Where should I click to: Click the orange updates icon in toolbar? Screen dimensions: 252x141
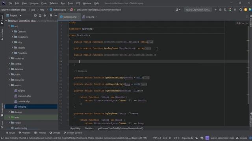tap(246, 10)
